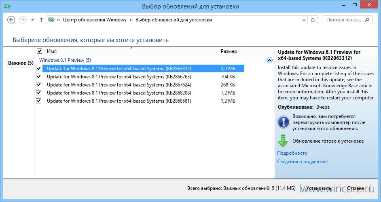Click the control panel search field

pos(348,20)
